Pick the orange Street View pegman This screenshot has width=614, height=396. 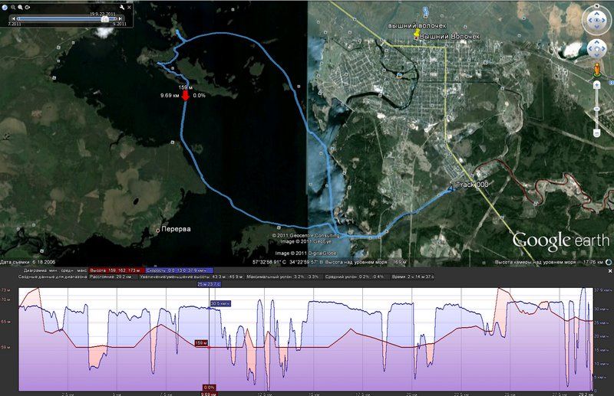(597, 70)
